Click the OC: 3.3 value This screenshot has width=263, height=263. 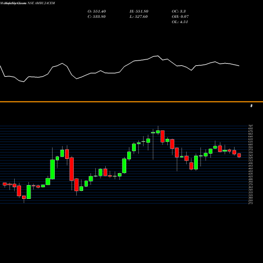pyautogui.click(x=179, y=12)
